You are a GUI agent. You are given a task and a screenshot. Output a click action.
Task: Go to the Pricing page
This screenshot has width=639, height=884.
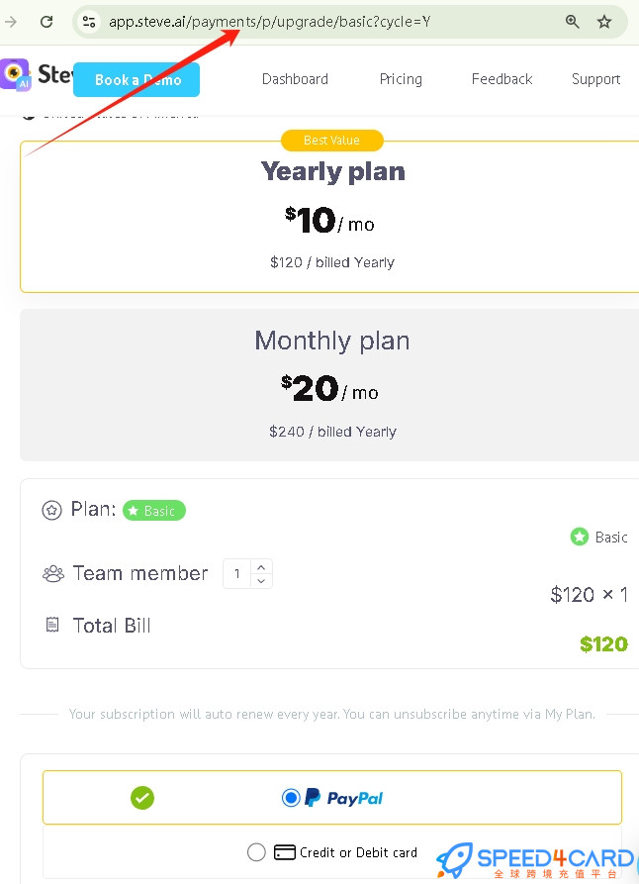click(401, 79)
